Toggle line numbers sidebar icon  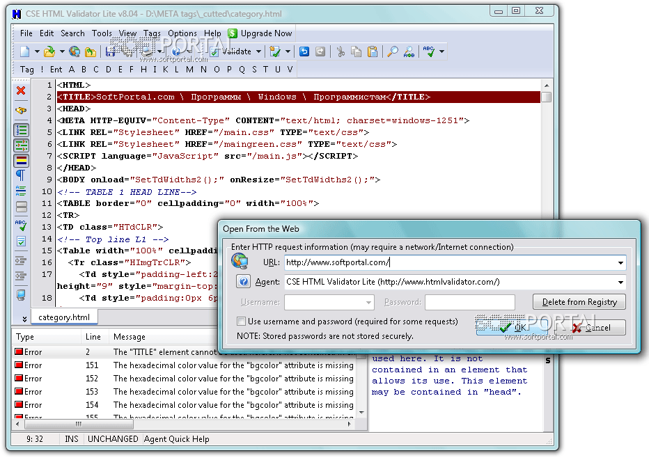point(21,130)
